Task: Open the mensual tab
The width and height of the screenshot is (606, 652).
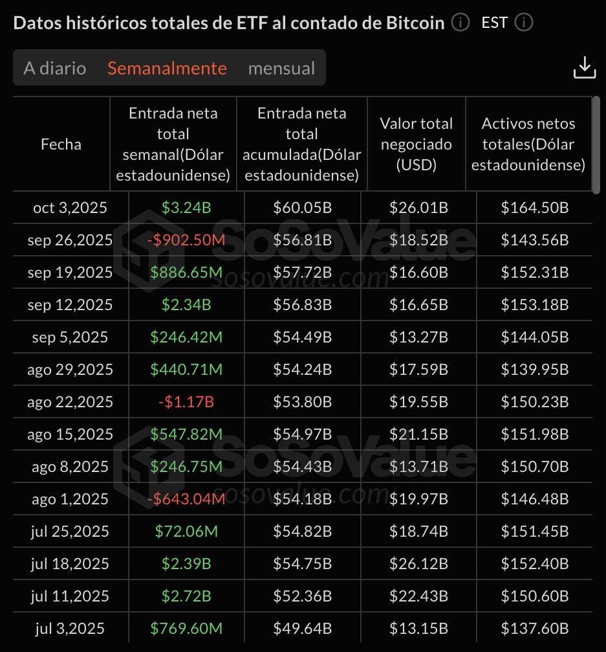Action: tap(281, 68)
